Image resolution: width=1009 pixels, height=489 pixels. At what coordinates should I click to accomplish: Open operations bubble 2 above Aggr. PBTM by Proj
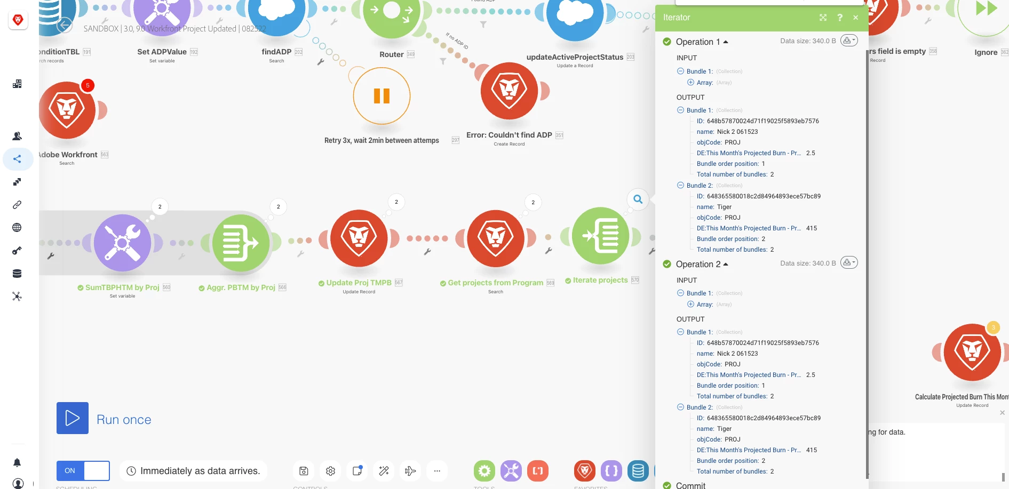(x=278, y=207)
